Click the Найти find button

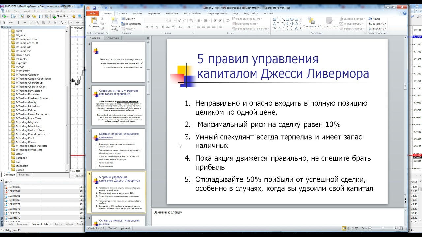(374, 19)
